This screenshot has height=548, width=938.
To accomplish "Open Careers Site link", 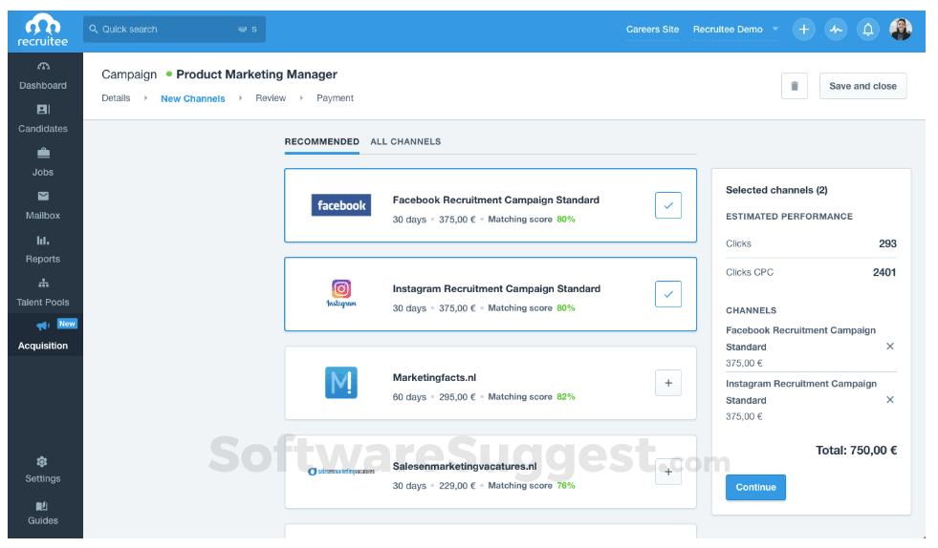I will pos(652,30).
